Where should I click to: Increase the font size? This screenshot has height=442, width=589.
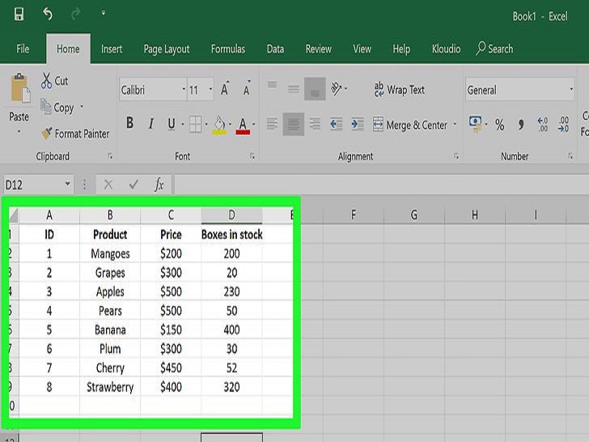point(225,89)
